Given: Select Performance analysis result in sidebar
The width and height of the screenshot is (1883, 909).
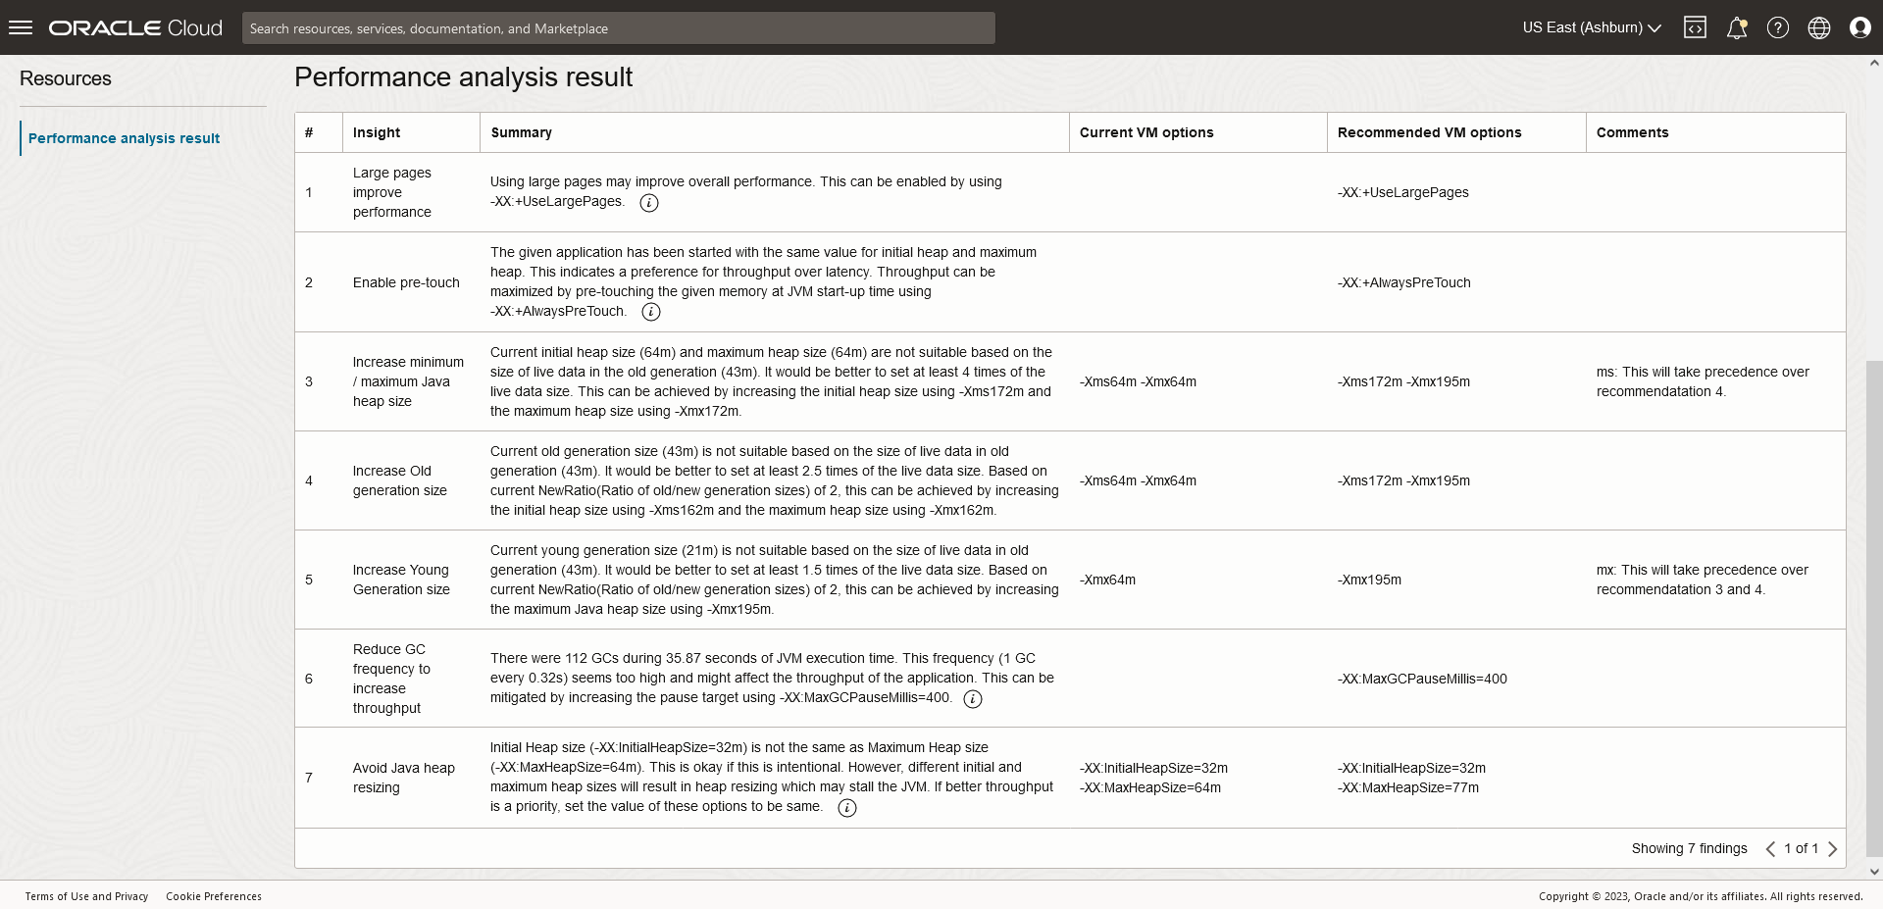Looking at the screenshot, I should [124, 138].
